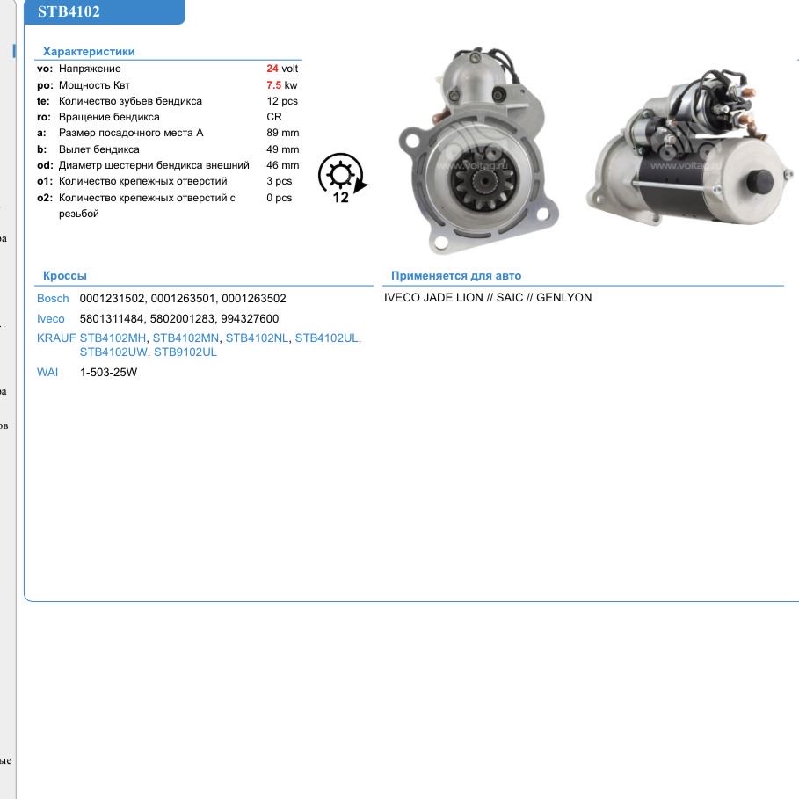The height and width of the screenshot is (799, 799).
Task: Navigate to the STB9102UL cross link
Action: [x=185, y=352]
